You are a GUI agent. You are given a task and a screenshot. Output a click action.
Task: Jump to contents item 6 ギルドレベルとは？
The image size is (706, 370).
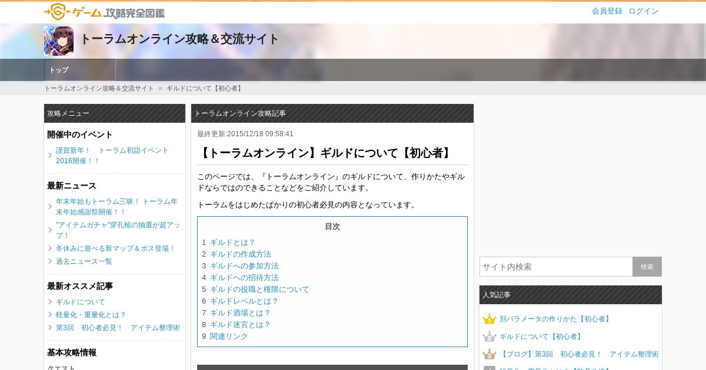(244, 301)
